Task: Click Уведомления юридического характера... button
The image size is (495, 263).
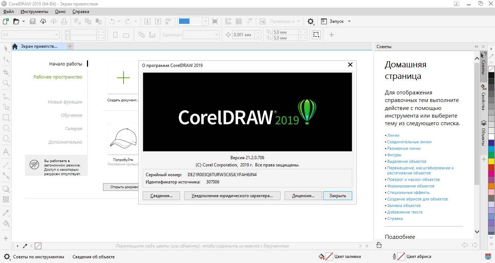Action: point(232,196)
